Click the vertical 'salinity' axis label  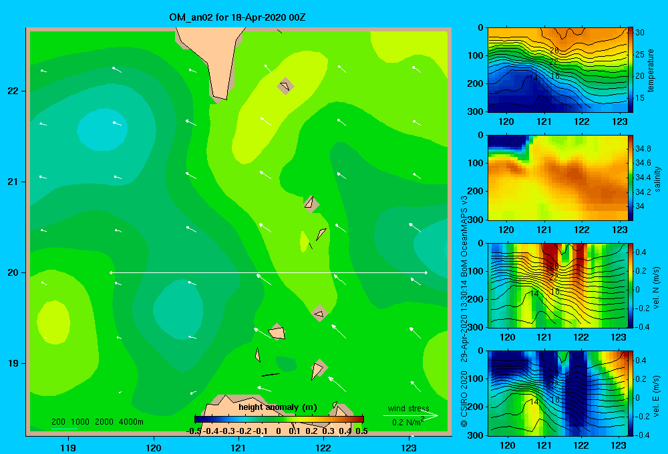click(657, 179)
